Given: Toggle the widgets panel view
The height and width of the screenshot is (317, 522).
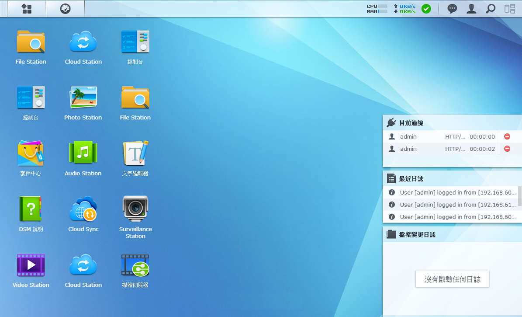Looking at the screenshot, I should [x=510, y=9].
